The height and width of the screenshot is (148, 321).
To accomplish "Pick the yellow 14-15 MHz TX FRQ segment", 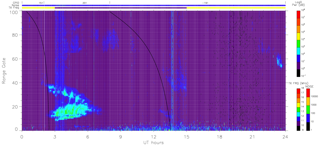I will pyautogui.click(x=299, y=105).
